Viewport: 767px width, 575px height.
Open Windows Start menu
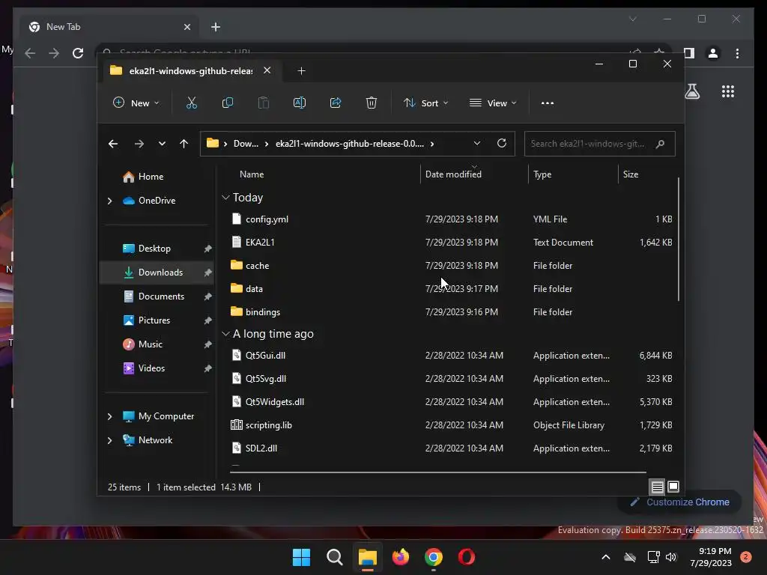click(x=301, y=557)
